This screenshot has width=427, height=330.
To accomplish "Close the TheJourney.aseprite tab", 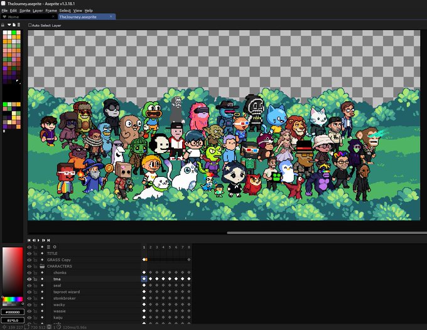I will coord(111,16).
